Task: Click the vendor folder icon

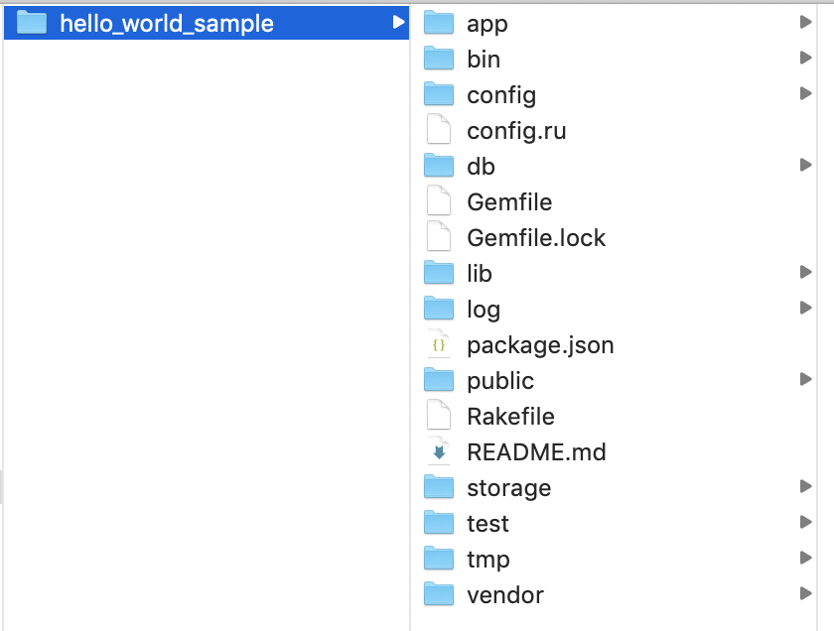Action: tap(439, 594)
